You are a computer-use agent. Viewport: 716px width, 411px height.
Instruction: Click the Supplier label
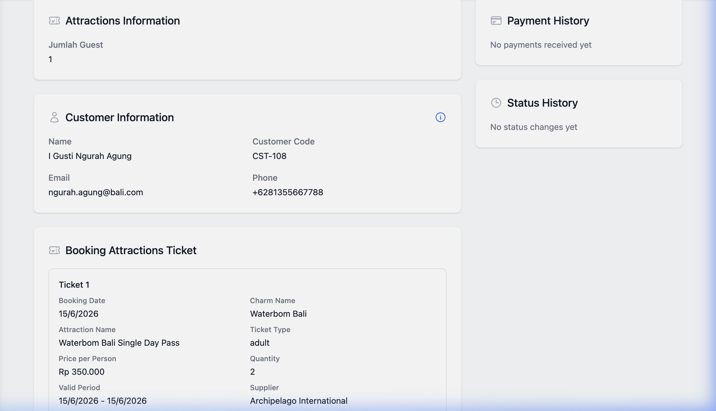pyautogui.click(x=264, y=387)
